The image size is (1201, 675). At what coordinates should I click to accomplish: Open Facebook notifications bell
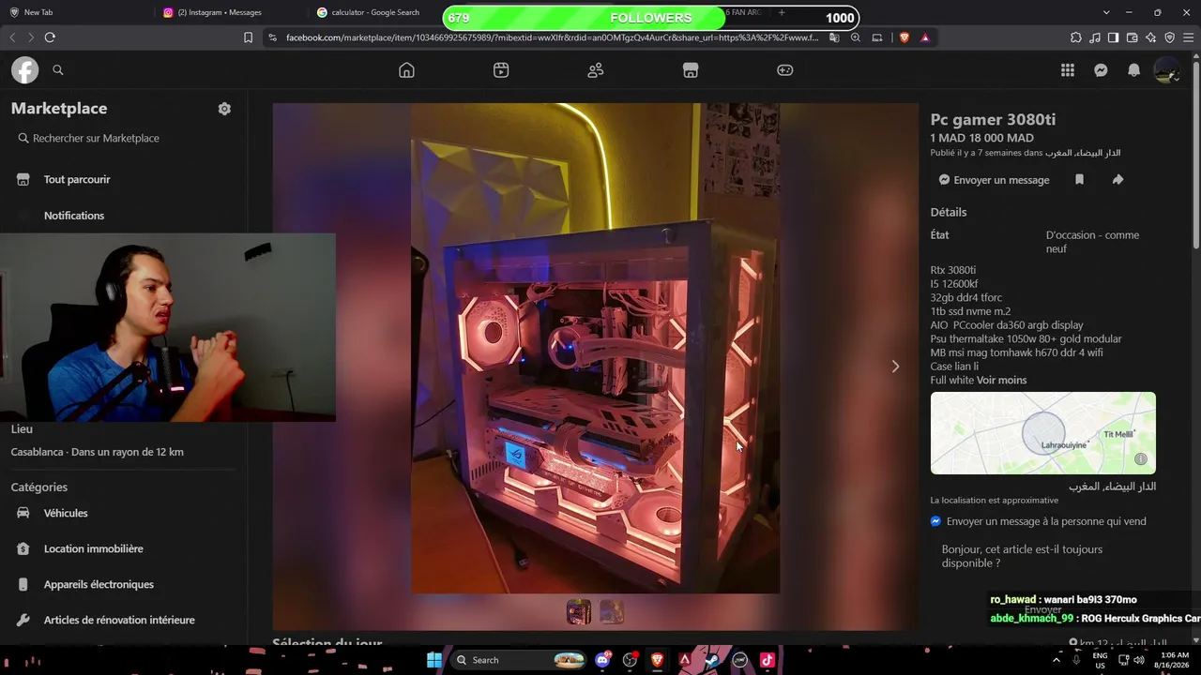[1134, 70]
